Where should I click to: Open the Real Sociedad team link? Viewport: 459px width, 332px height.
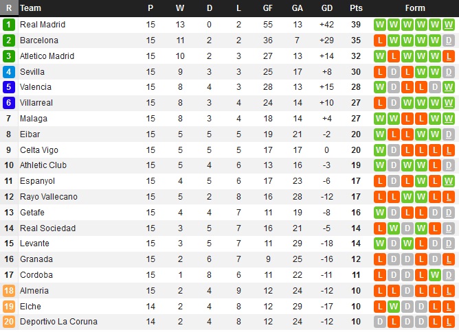(x=47, y=228)
